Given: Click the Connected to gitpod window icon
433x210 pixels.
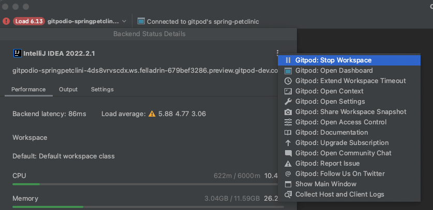Looking at the screenshot, I should (x=141, y=21).
